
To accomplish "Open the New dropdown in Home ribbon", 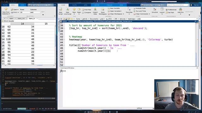I will [x=74, y=14].
